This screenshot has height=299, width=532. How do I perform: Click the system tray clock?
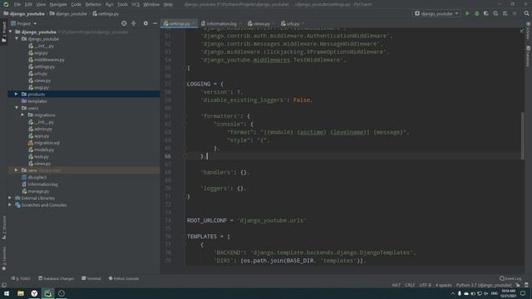pyautogui.click(x=508, y=293)
